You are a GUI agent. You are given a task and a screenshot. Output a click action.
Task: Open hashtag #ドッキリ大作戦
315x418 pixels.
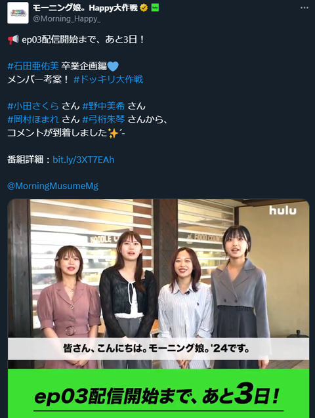(108, 79)
